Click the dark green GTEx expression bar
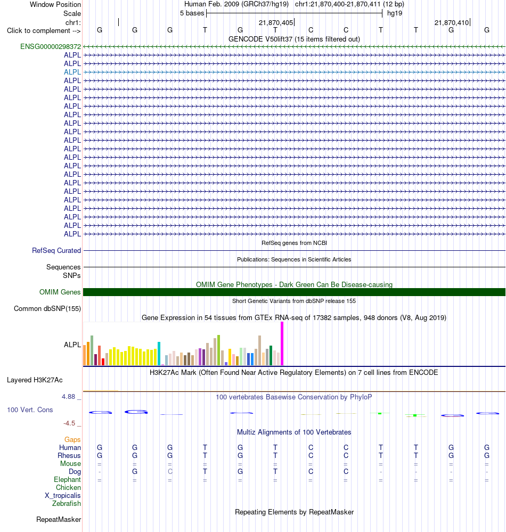506x532 pixels. pyautogui.click(x=271, y=356)
